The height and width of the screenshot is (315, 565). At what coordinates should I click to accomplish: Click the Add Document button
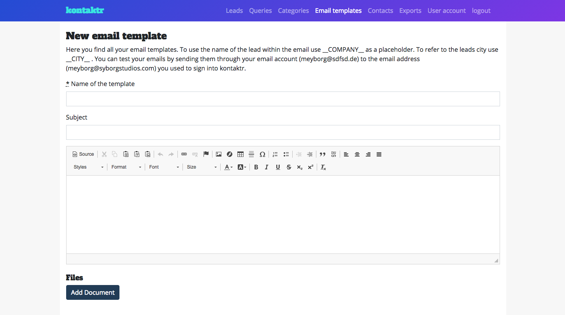click(x=93, y=292)
